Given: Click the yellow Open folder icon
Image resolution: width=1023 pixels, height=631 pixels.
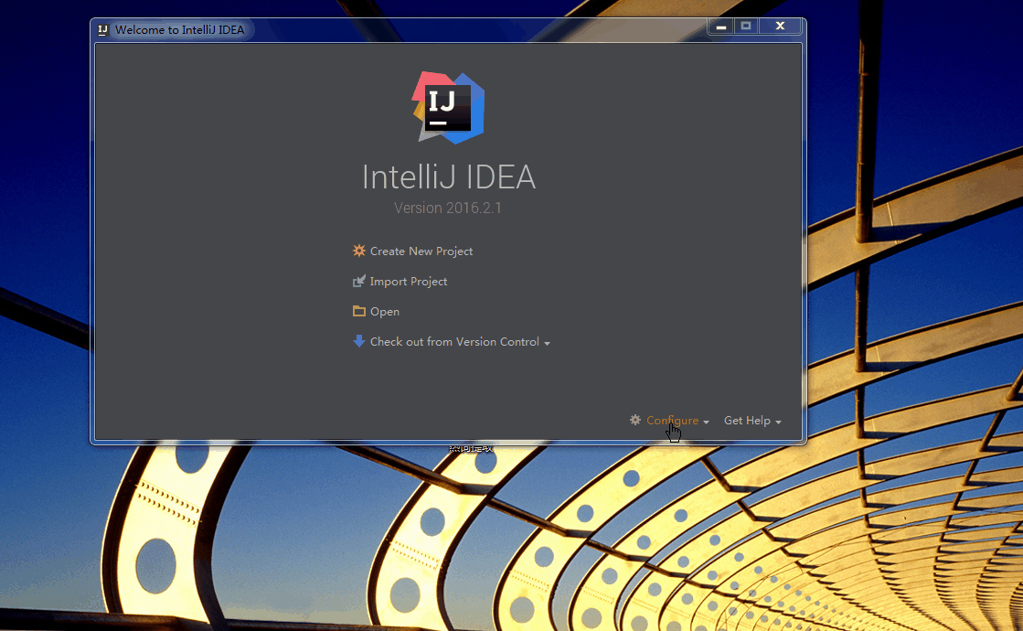Looking at the screenshot, I should [x=359, y=311].
